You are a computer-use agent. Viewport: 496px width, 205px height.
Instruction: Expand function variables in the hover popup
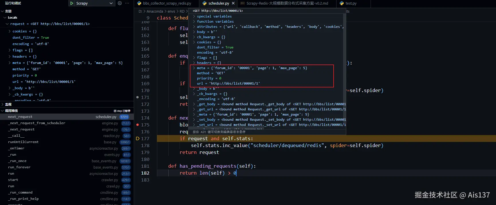point(194,22)
